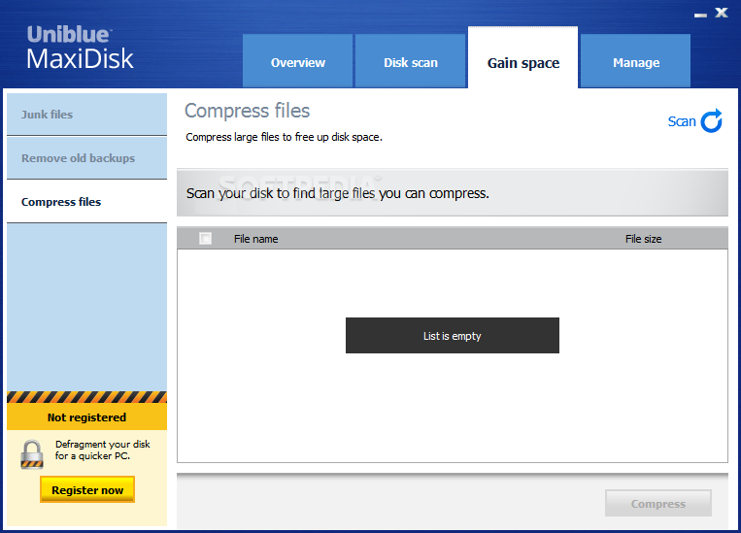Close the MaxiDisk window
Image resolution: width=741 pixels, height=533 pixels.
(x=722, y=13)
